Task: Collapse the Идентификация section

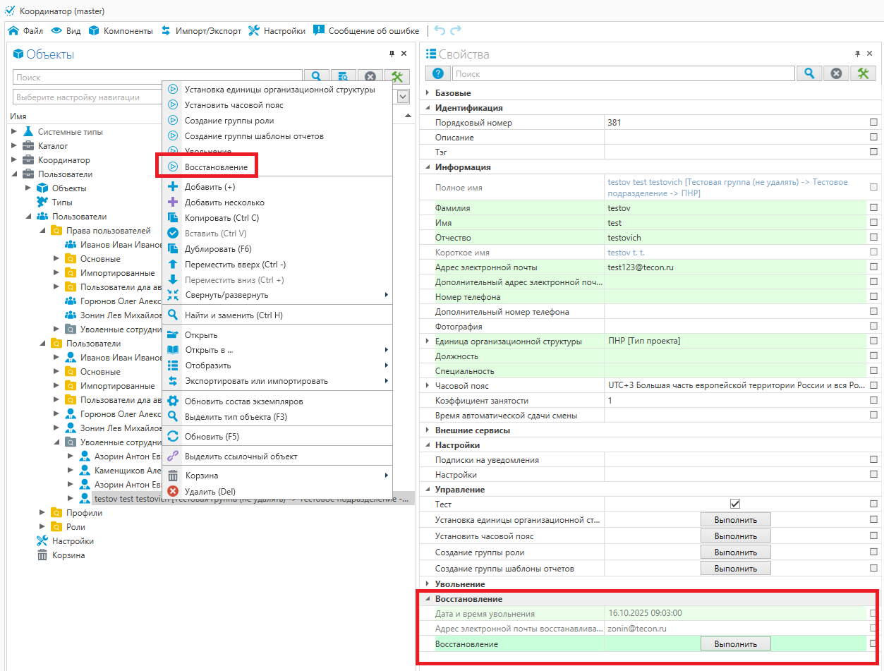Action: 427,108
